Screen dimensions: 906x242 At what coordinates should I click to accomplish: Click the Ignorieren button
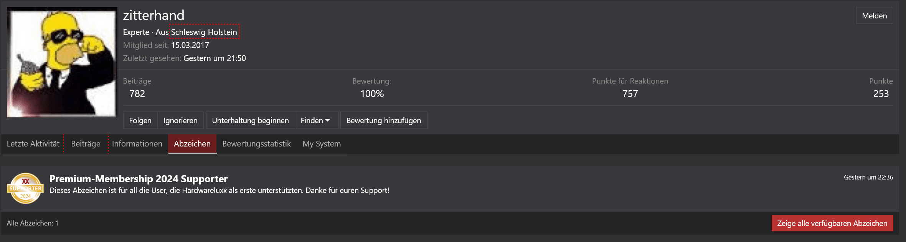click(180, 120)
